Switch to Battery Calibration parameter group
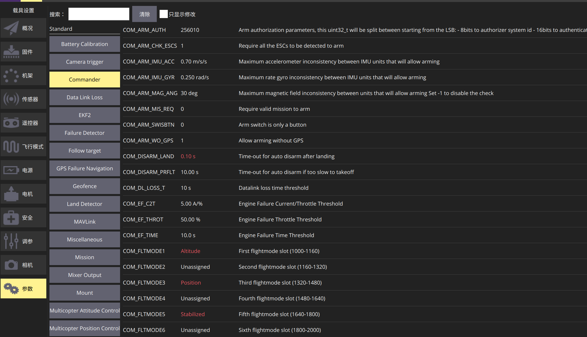The height and width of the screenshot is (337, 587). pyautogui.click(x=84, y=44)
